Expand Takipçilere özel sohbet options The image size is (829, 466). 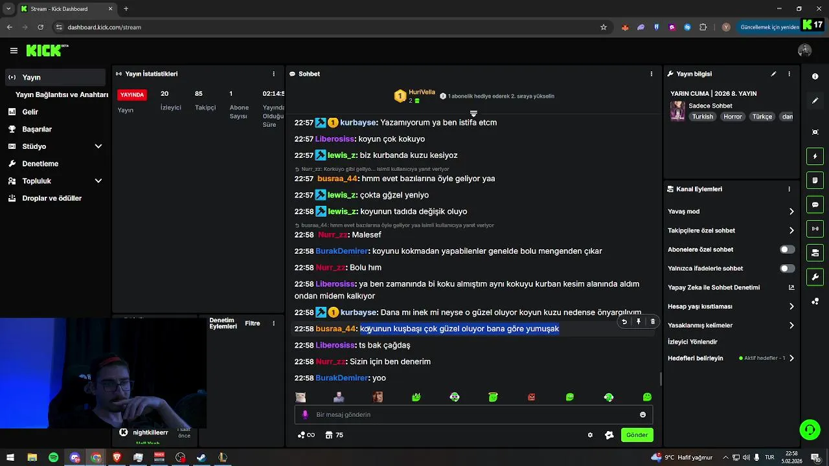point(791,230)
